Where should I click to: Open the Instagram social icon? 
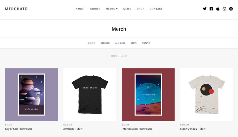(224, 9)
